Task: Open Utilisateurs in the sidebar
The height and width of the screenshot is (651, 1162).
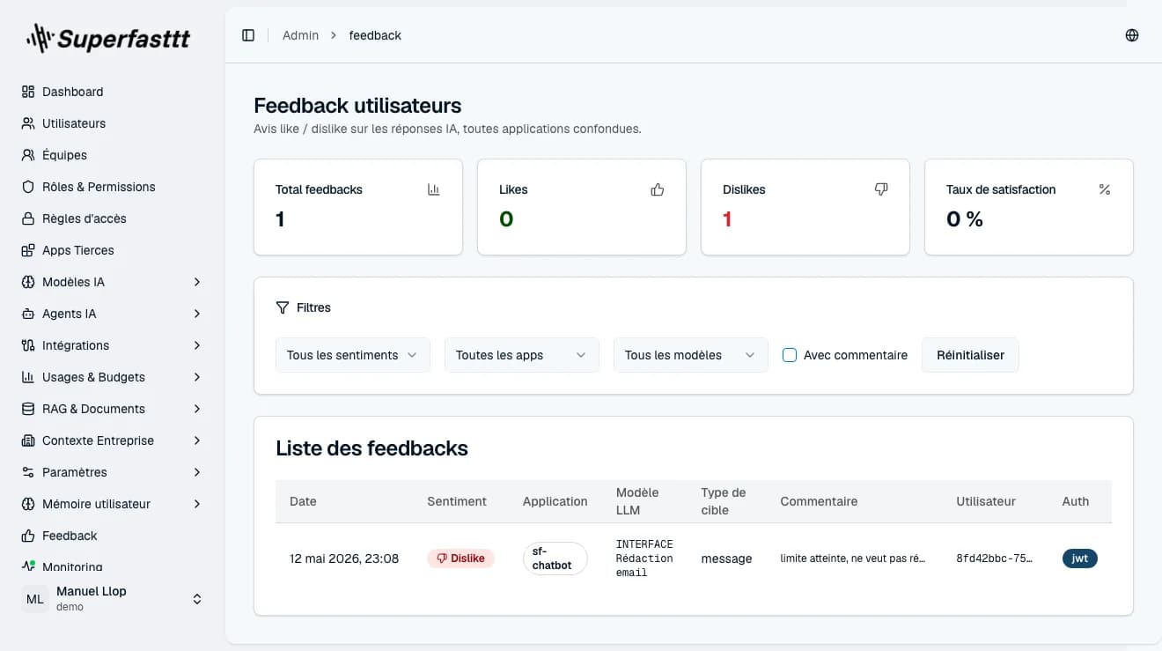Action: coord(113,123)
